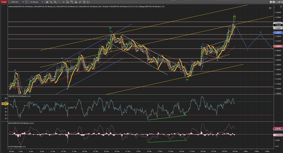This screenshot has height=153, width=283.
Task: Open the GBPUSD instrument dropdown
Action: click(23, 2)
